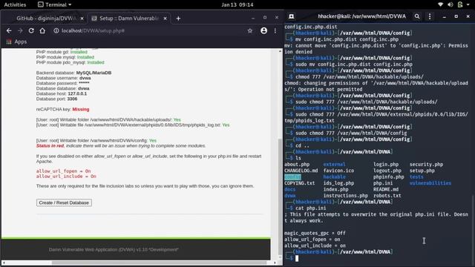Open a new browser tab
The image size is (475, 267).
click(x=178, y=19)
